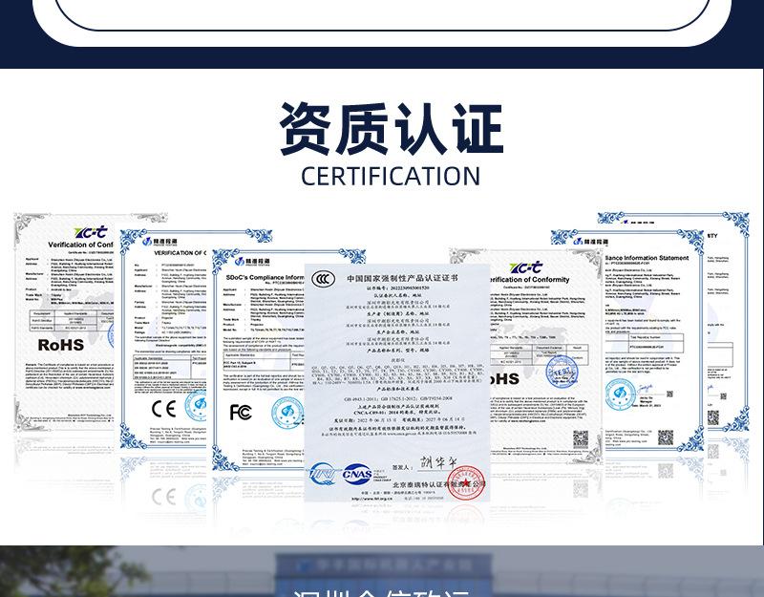The height and width of the screenshot is (597, 764).
Task: Click the blue round stamp on FCC certificate
Action: tap(287, 413)
